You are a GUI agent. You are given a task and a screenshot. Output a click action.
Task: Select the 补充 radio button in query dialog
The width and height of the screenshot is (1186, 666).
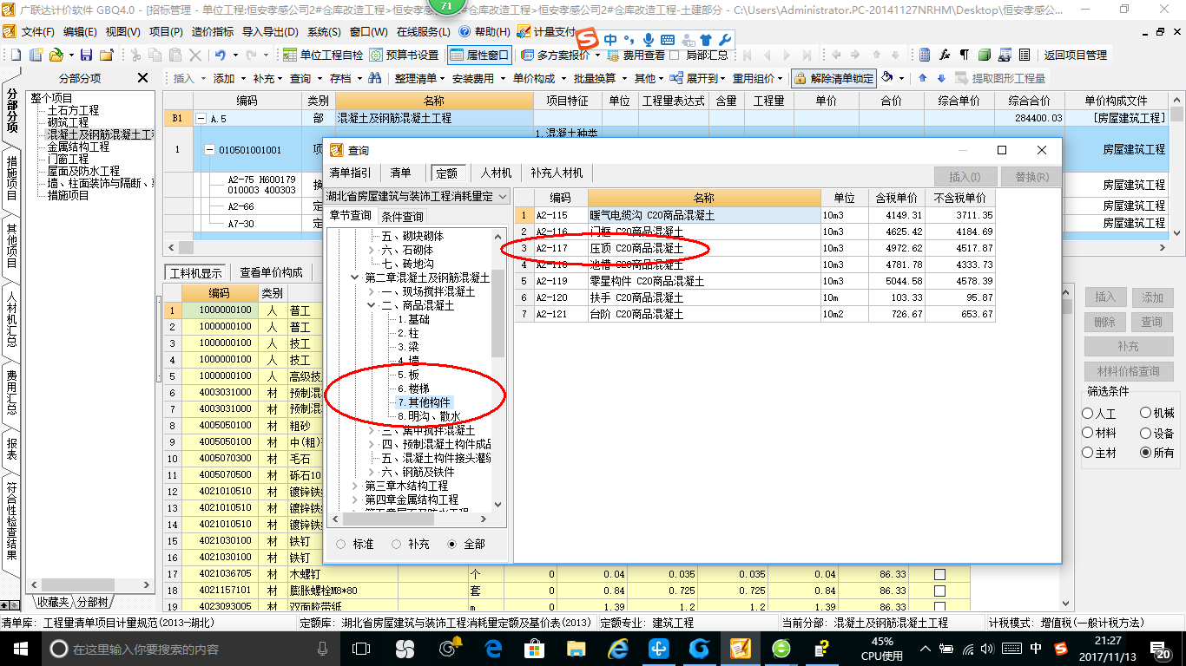coord(396,544)
